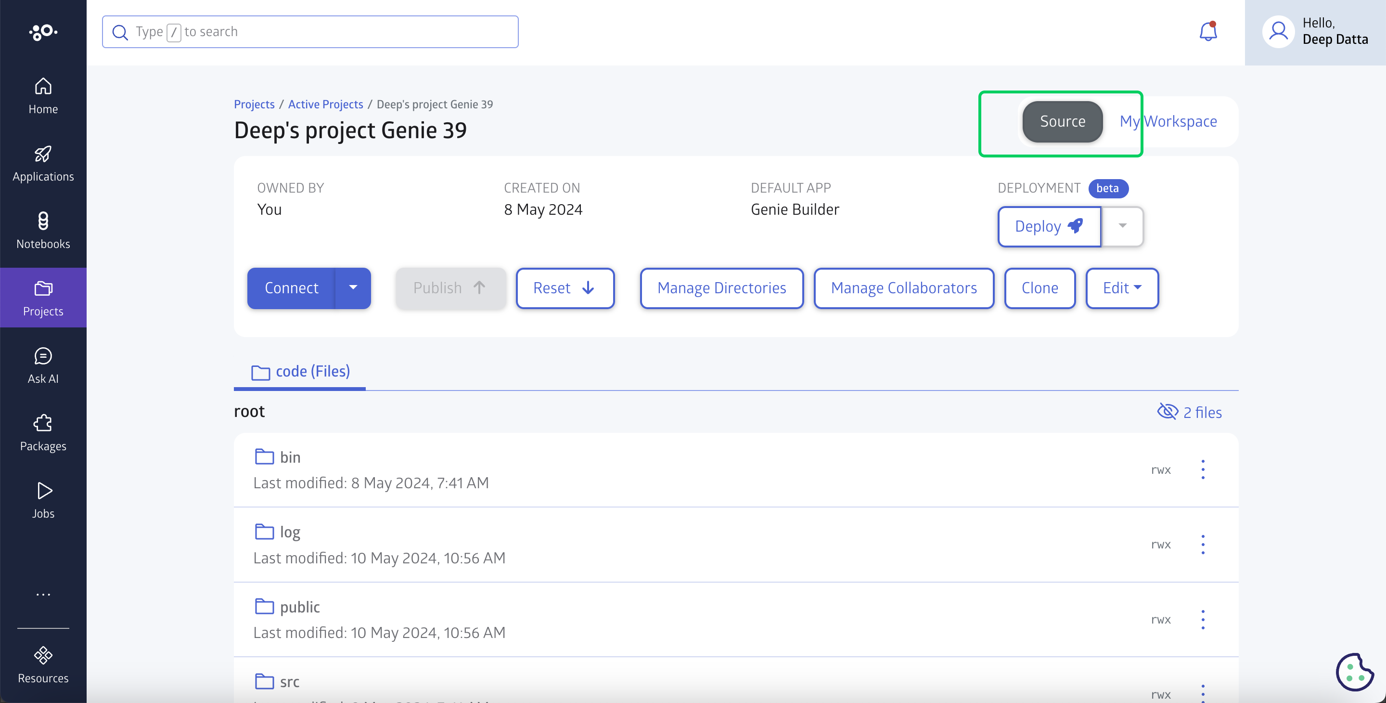1386x703 pixels.
Task: Open the Hello, Deep Datta profile menu
Action: 1315,32
